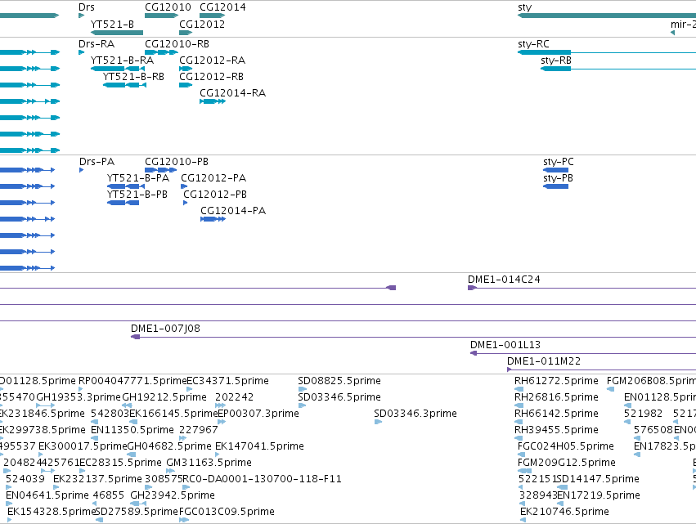696x524 pixels.
Task: Select the SD27589.5prime EST label
Action: (x=137, y=512)
